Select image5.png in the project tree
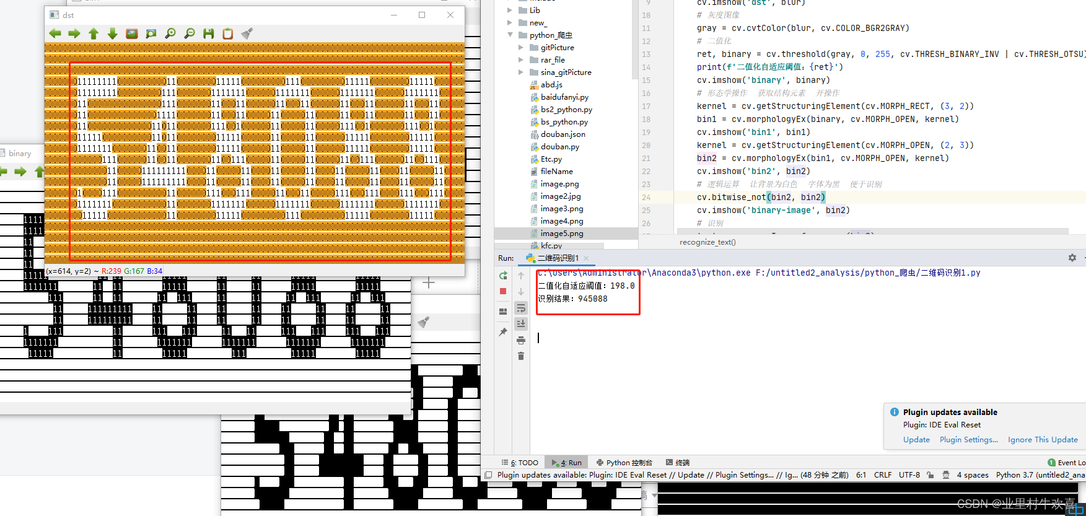 [x=561, y=234]
